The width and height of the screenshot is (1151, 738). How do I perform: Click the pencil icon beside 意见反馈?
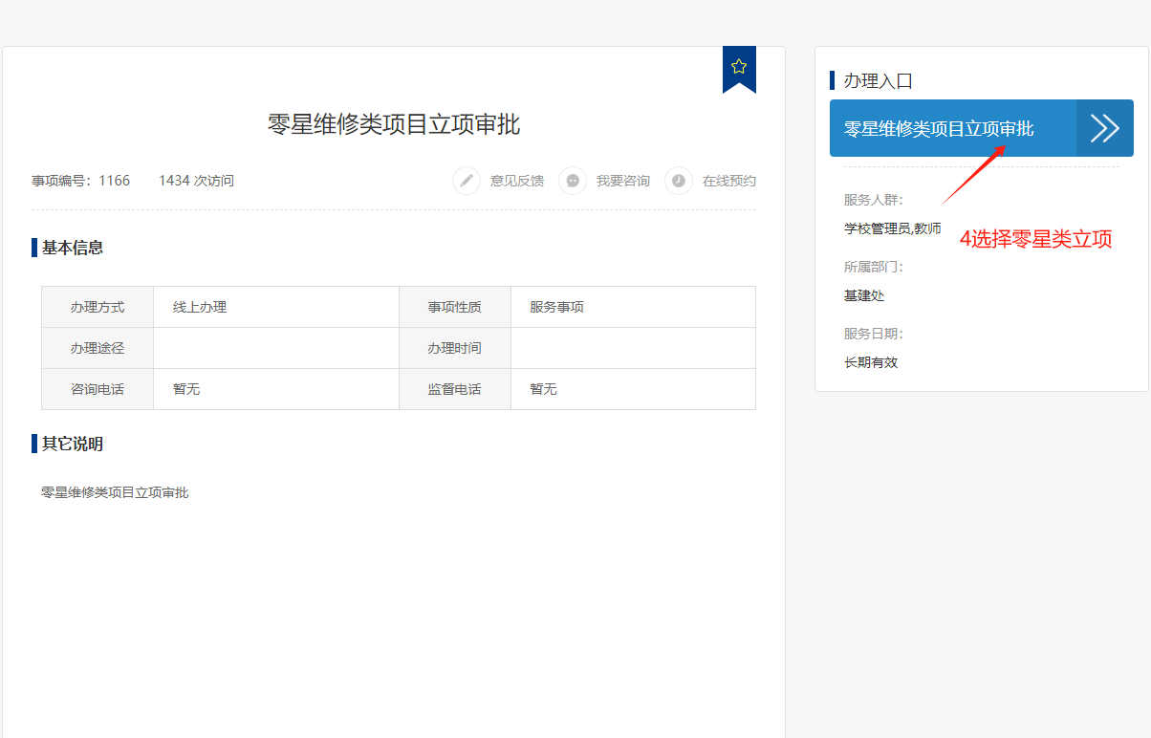[467, 181]
